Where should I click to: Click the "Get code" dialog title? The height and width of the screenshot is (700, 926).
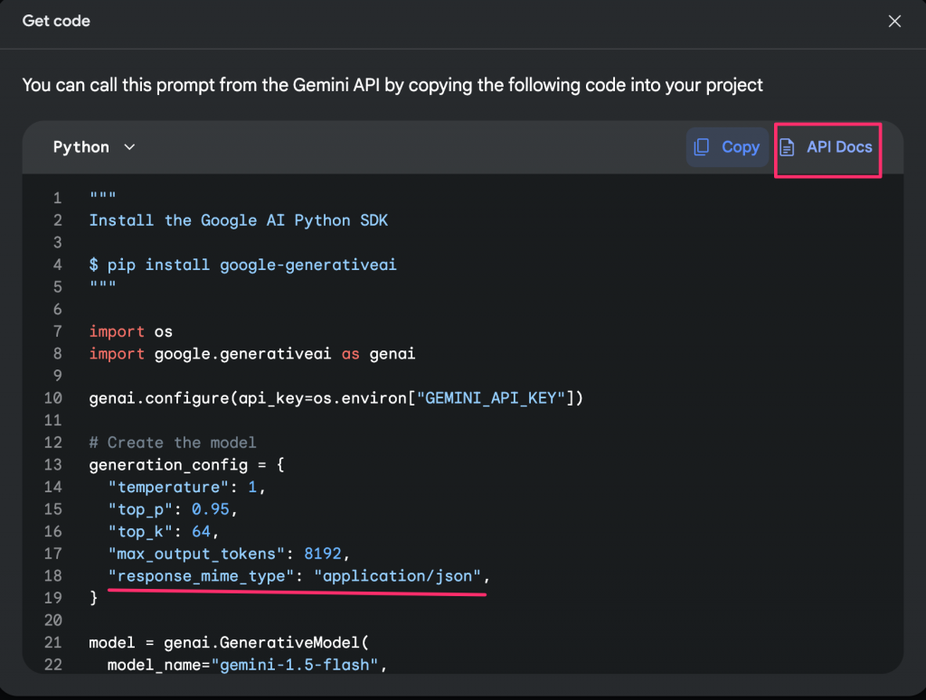point(56,21)
